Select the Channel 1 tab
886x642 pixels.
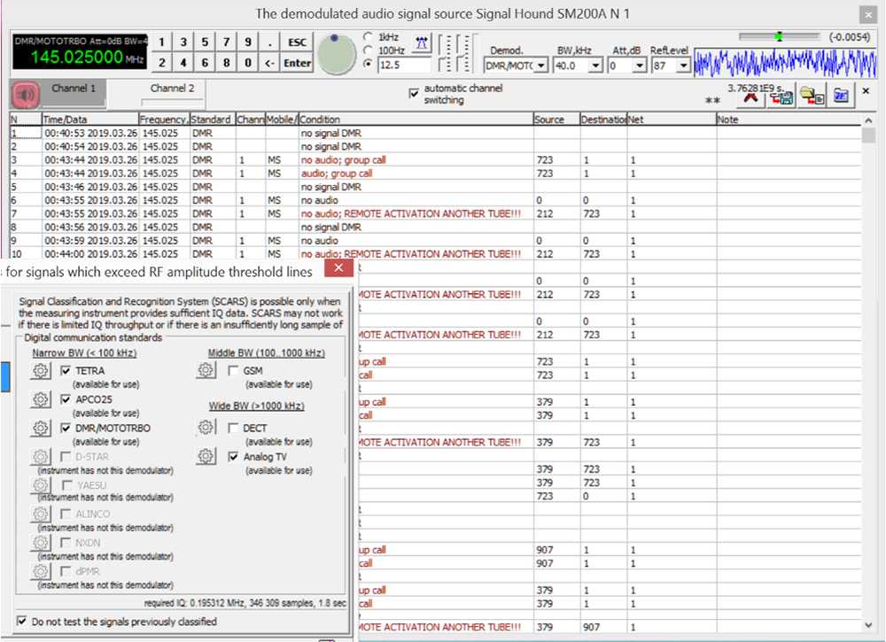pos(74,89)
